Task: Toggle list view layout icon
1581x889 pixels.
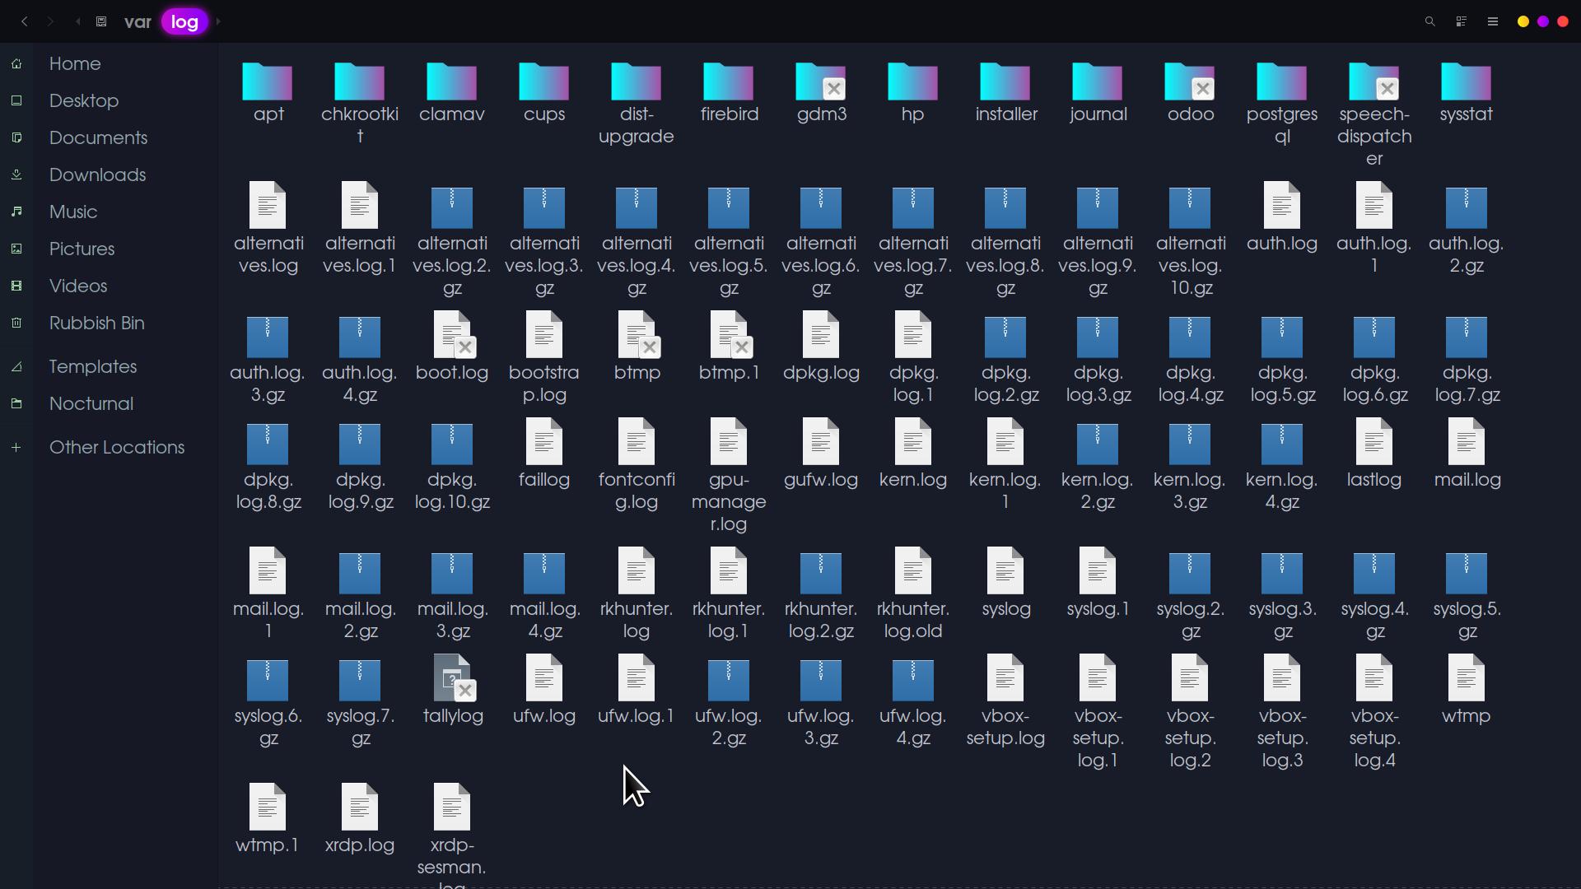Action: click(x=1462, y=21)
